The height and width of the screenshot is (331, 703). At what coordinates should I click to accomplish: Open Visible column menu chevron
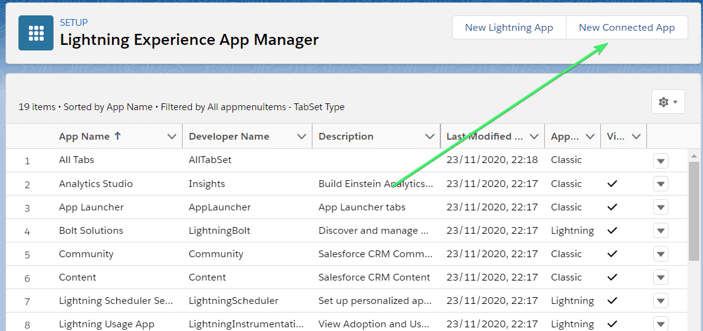click(x=636, y=137)
